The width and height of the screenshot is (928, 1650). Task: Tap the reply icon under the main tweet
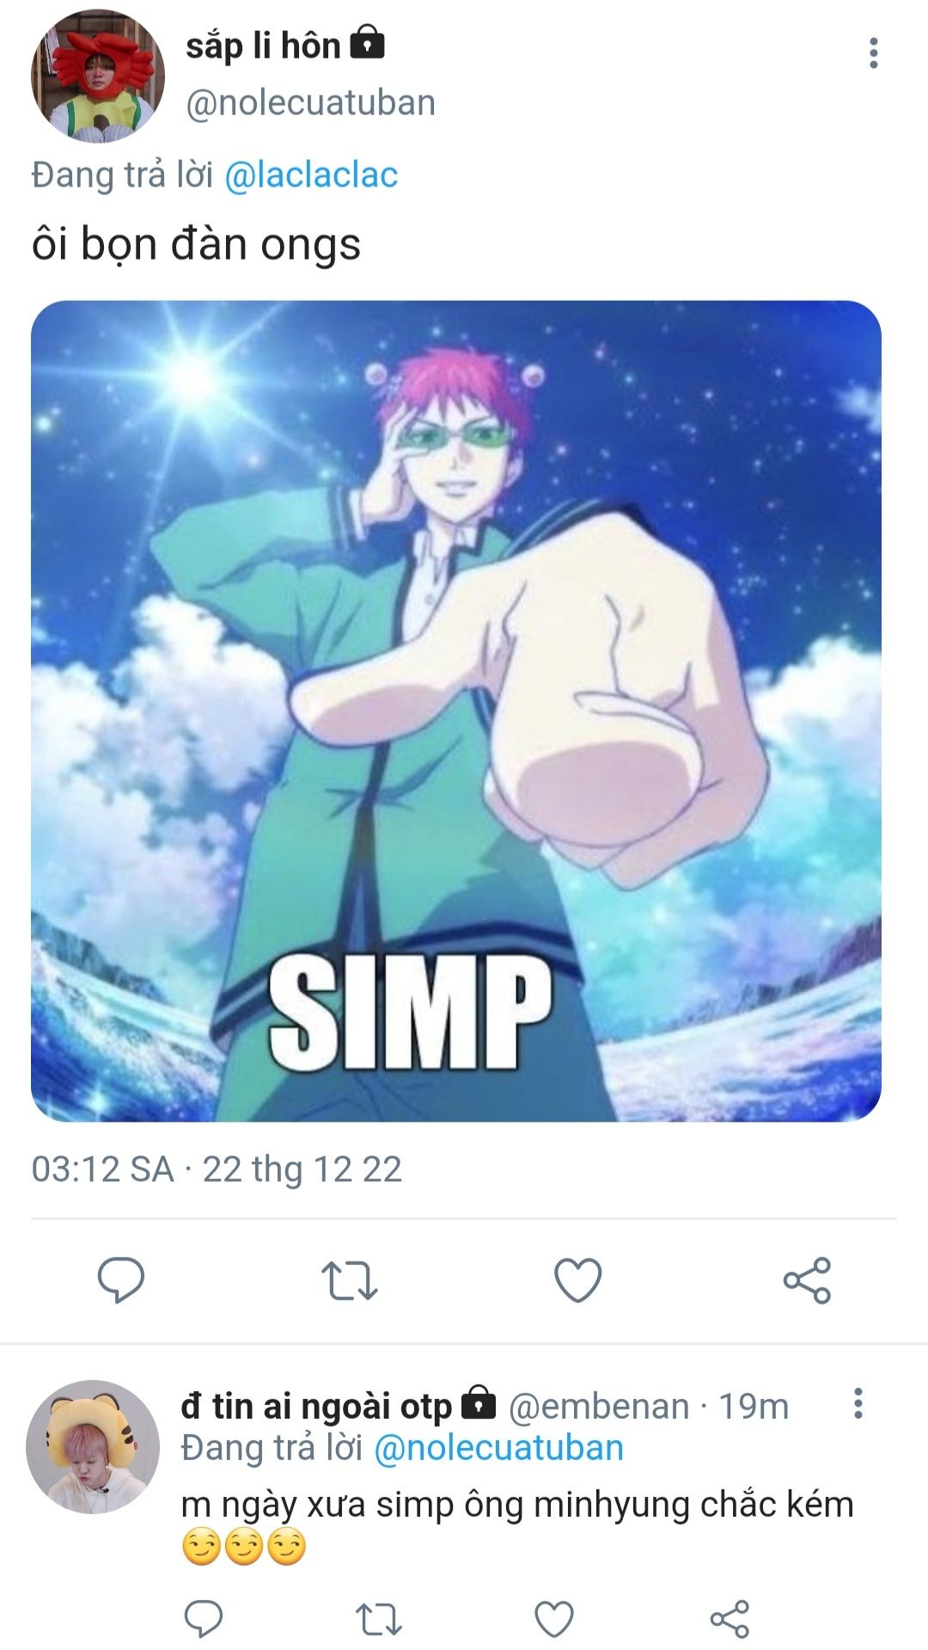(121, 1280)
